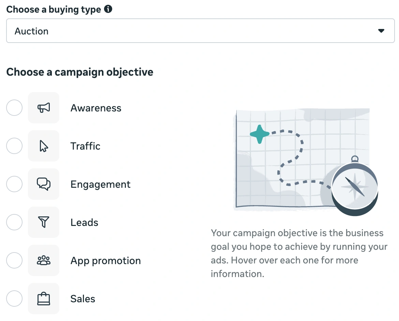The image size is (399, 321).
Task: Click the Choose a campaign objective heading
Action: point(79,72)
